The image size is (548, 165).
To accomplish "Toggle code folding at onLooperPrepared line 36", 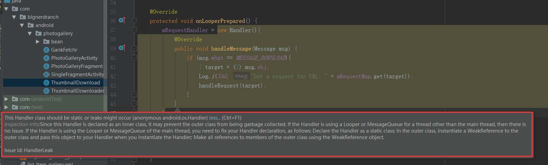I will click(x=134, y=21).
